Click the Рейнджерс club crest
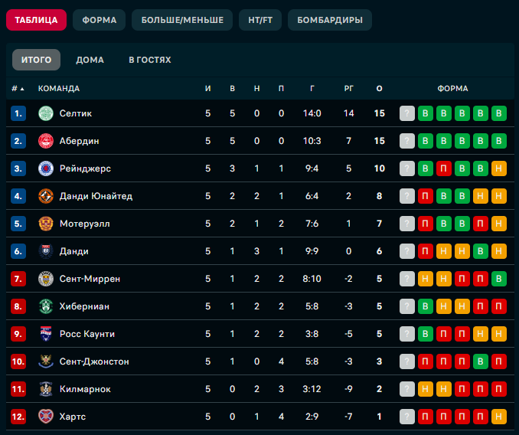 pos(46,168)
